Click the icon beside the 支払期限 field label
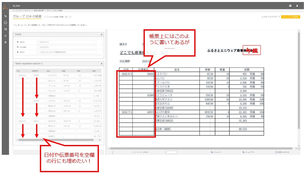 click(18, 47)
